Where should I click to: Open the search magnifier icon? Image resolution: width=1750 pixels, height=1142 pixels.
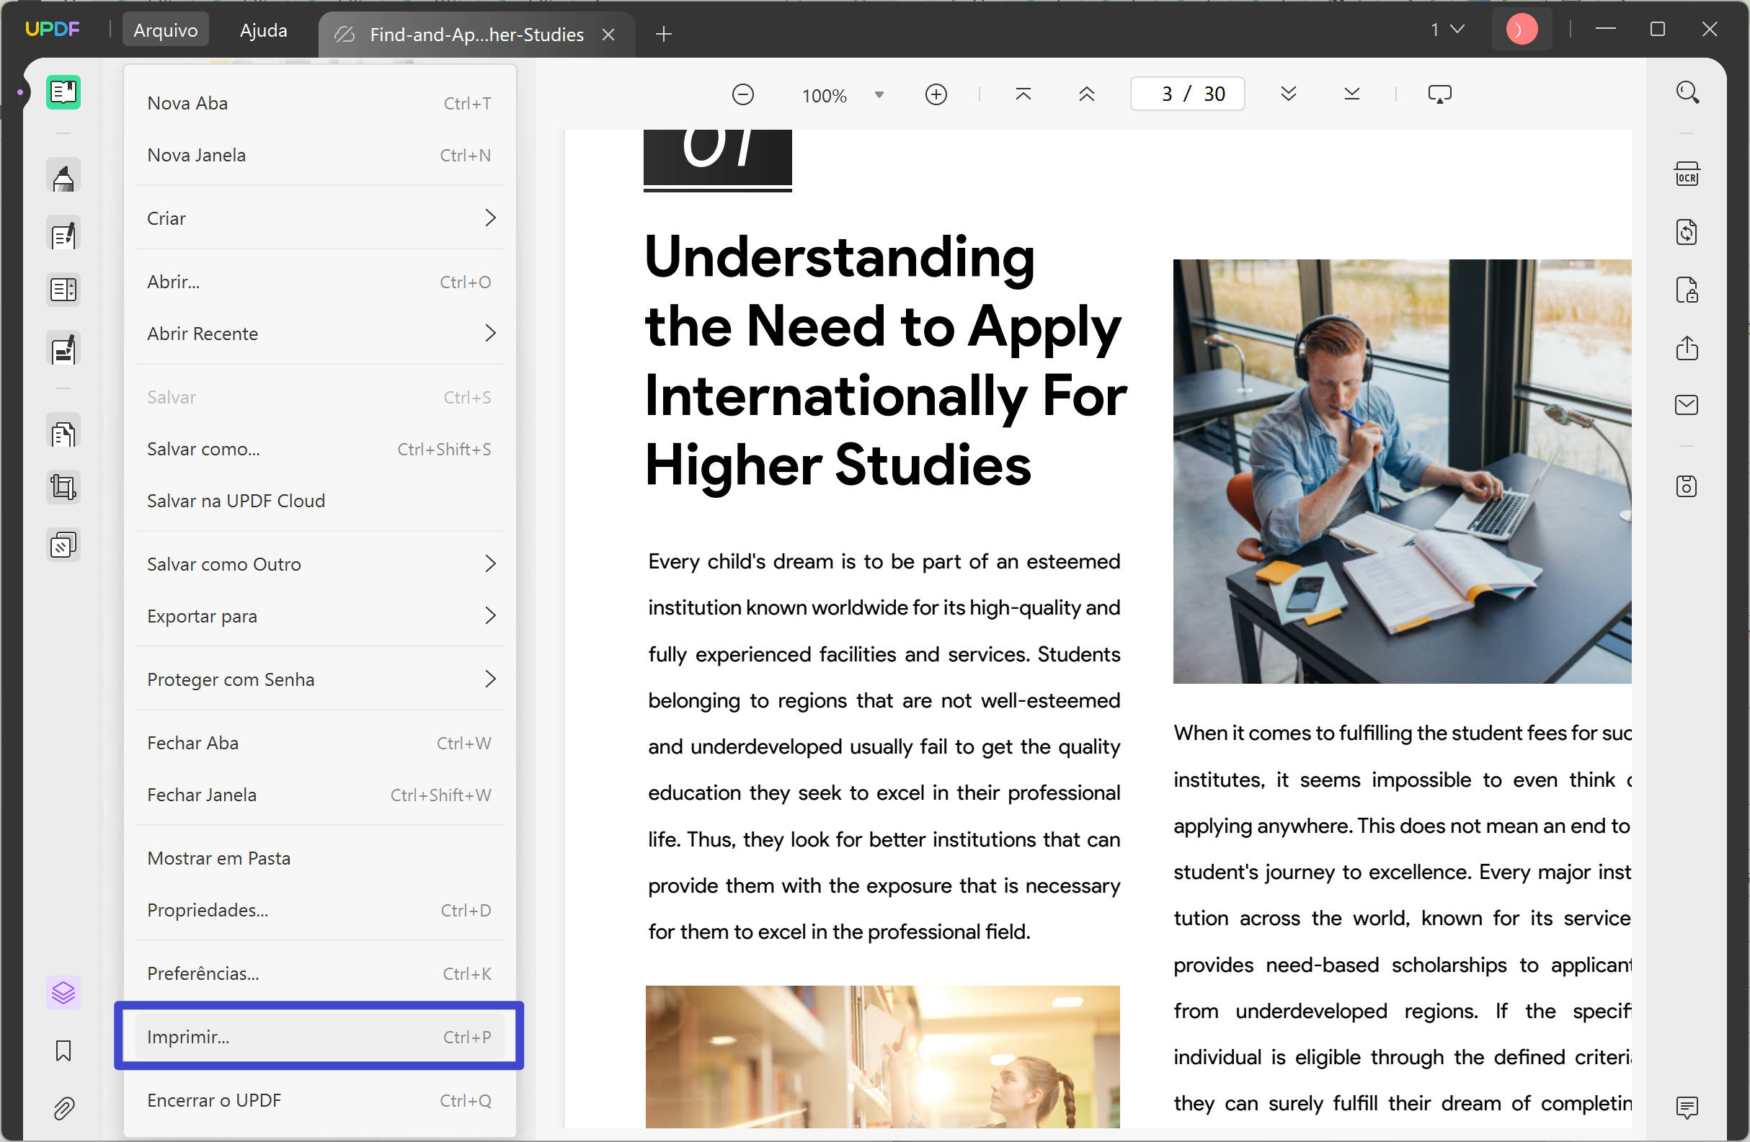click(1687, 93)
